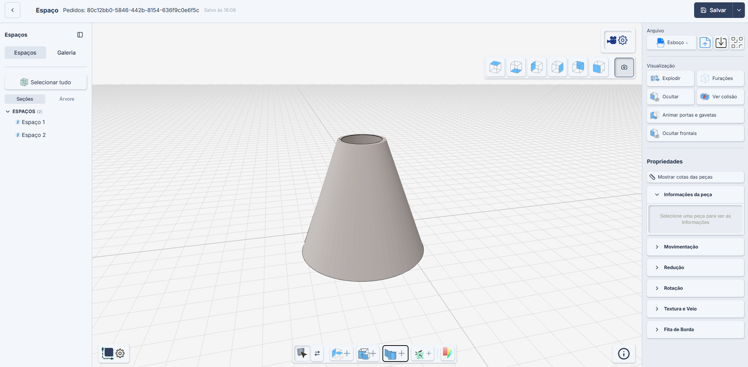Select Espaço 2 in the tree
The width and height of the screenshot is (748, 367).
click(34, 135)
